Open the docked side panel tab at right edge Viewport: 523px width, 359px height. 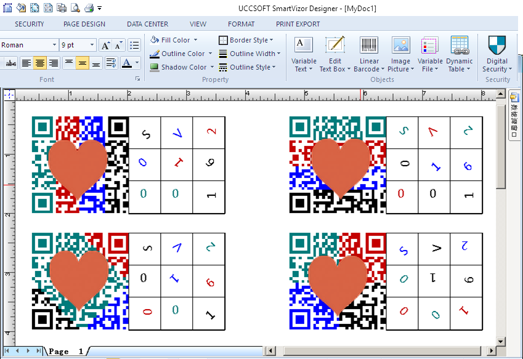pyautogui.click(x=514, y=116)
